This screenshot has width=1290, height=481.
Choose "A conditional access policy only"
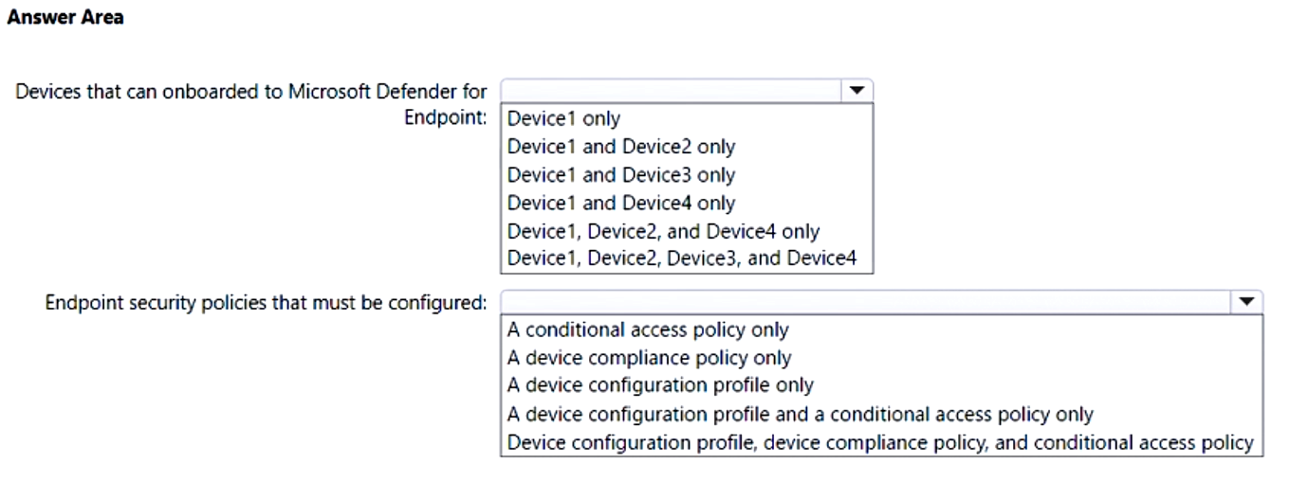pyautogui.click(x=648, y=330)
